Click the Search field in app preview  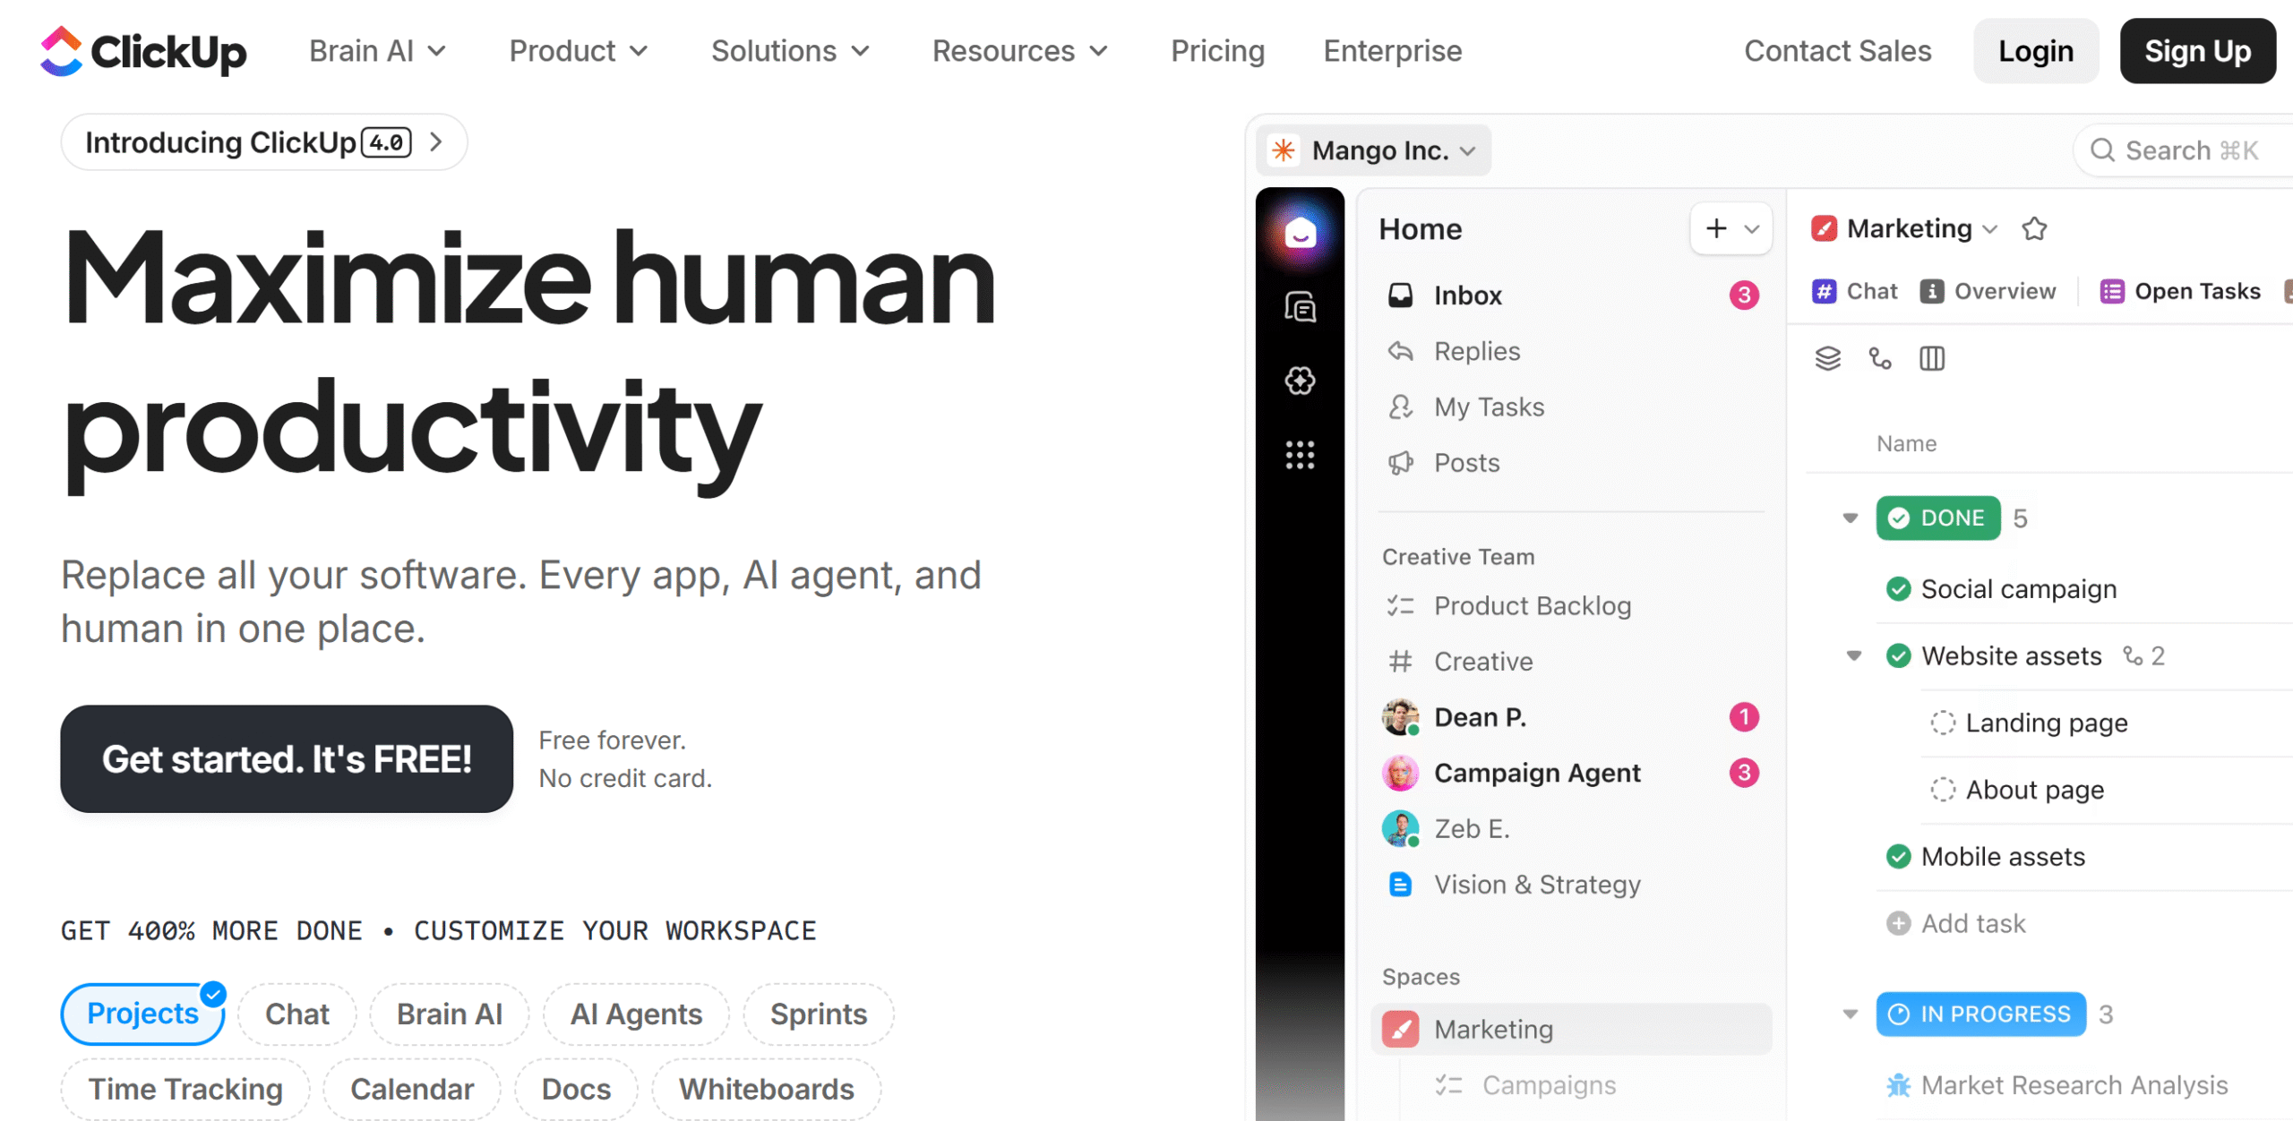2184,150
